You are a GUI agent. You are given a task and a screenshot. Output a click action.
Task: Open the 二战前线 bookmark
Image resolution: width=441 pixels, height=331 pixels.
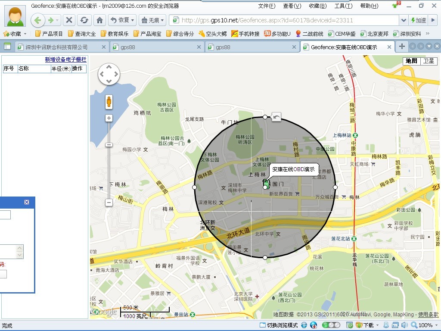pos(309,34)
